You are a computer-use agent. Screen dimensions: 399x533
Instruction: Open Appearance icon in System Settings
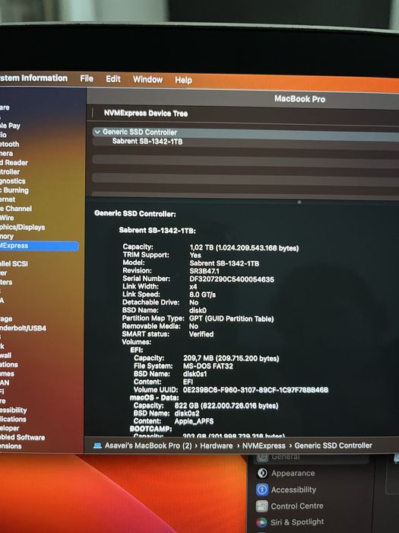(x=262, y=473)
